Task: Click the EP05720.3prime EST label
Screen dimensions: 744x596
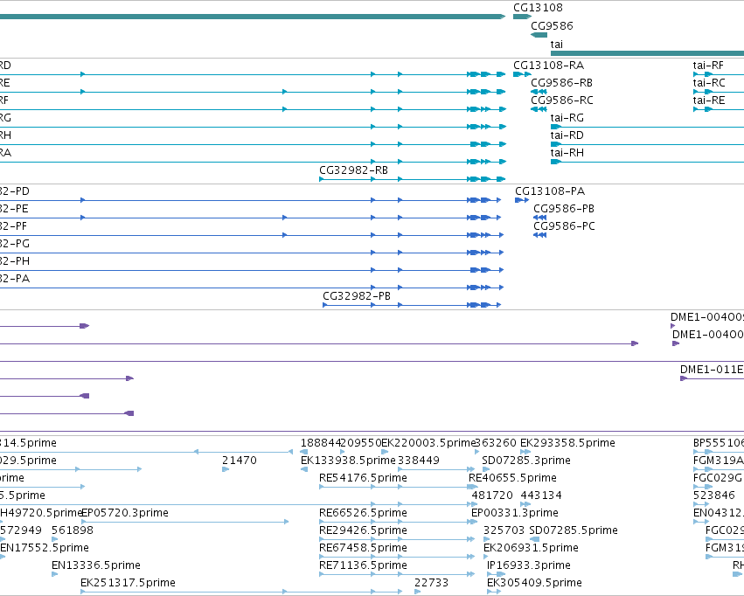Action: 125,513
